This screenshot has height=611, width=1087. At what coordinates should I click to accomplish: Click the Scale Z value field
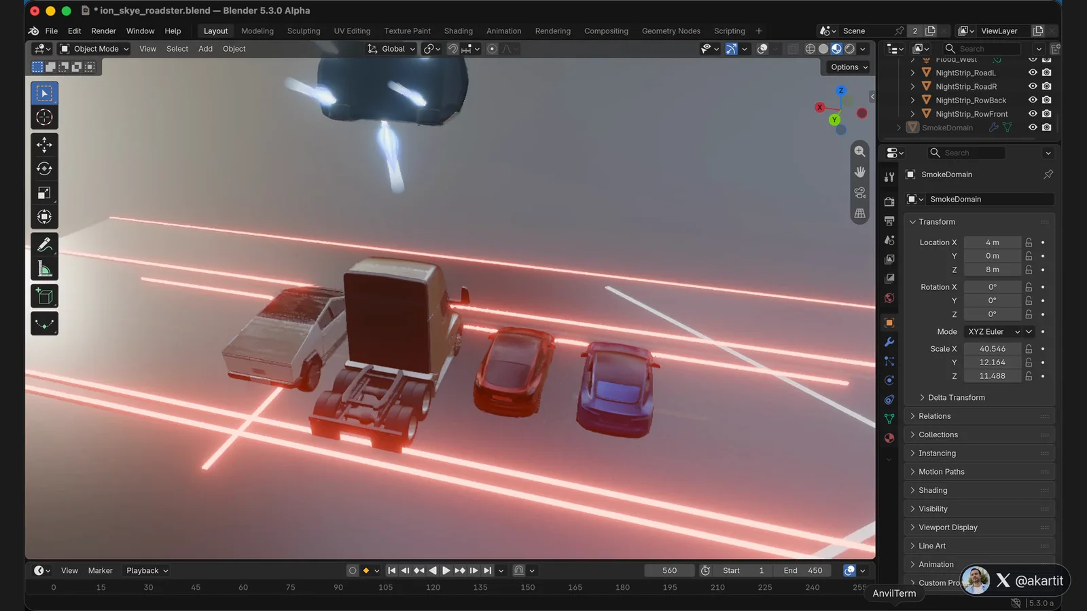coord(993,376)
